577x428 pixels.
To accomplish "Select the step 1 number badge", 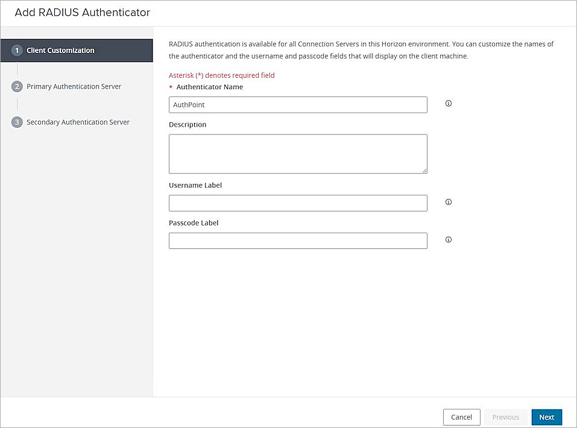I will (x=17, y=51).
